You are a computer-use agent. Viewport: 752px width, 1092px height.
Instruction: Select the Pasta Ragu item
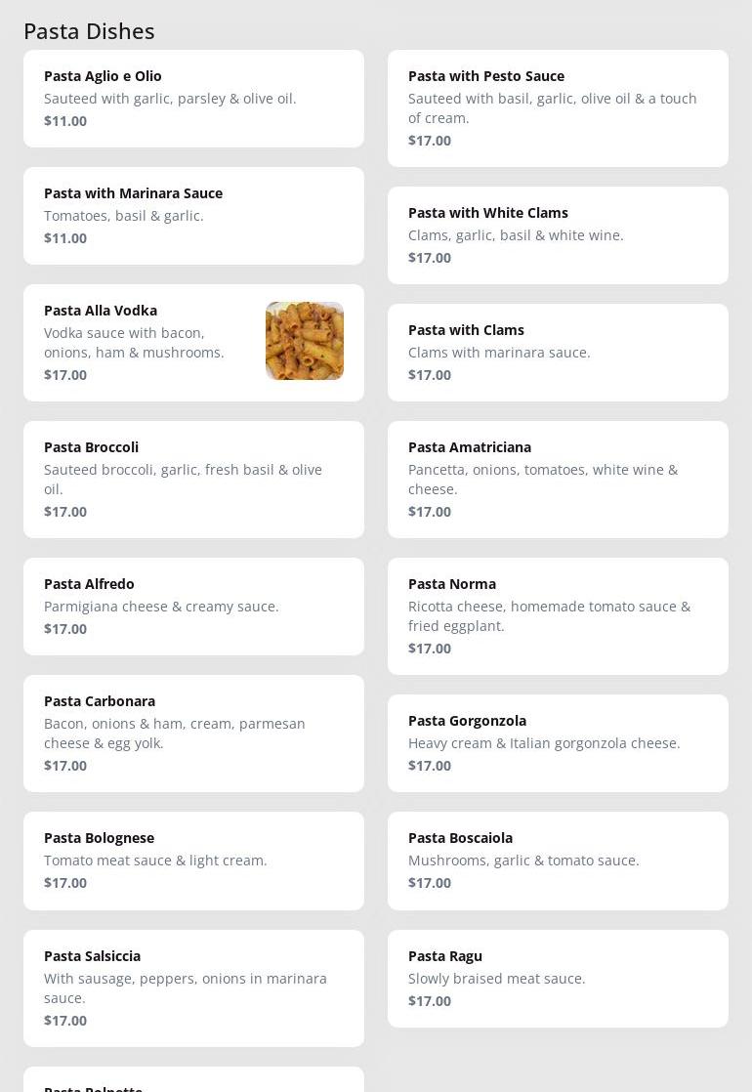pyautogui.click(x=558, y=978)
